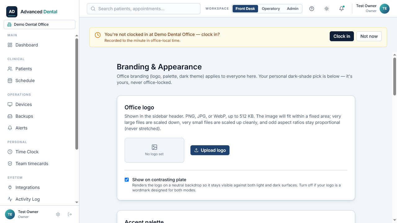Click the AD logo badge in sidebar header

(x=12, y=11)
